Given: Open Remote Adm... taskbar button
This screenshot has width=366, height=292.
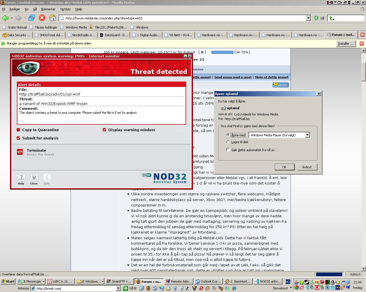Looking at the screenshot, I should [x=179, y=281].
